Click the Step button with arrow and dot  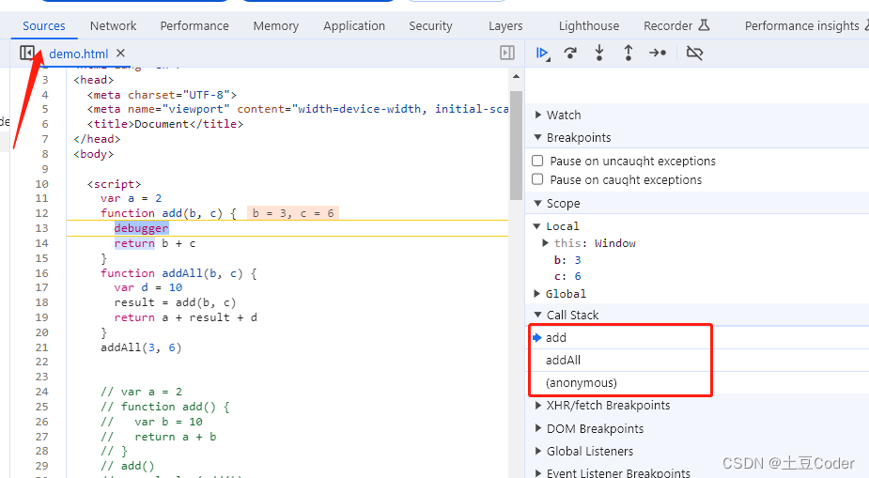tap(658, 54)
